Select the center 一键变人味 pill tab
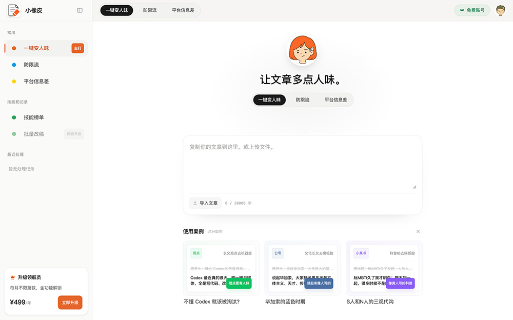This screenshot has height=320, width=513. [270, 100]
